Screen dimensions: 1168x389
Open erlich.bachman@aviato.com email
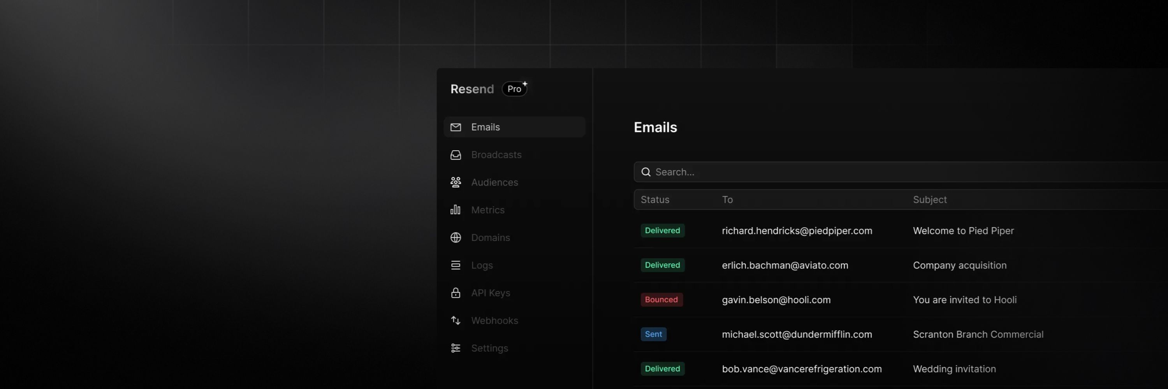click(785, 265)
